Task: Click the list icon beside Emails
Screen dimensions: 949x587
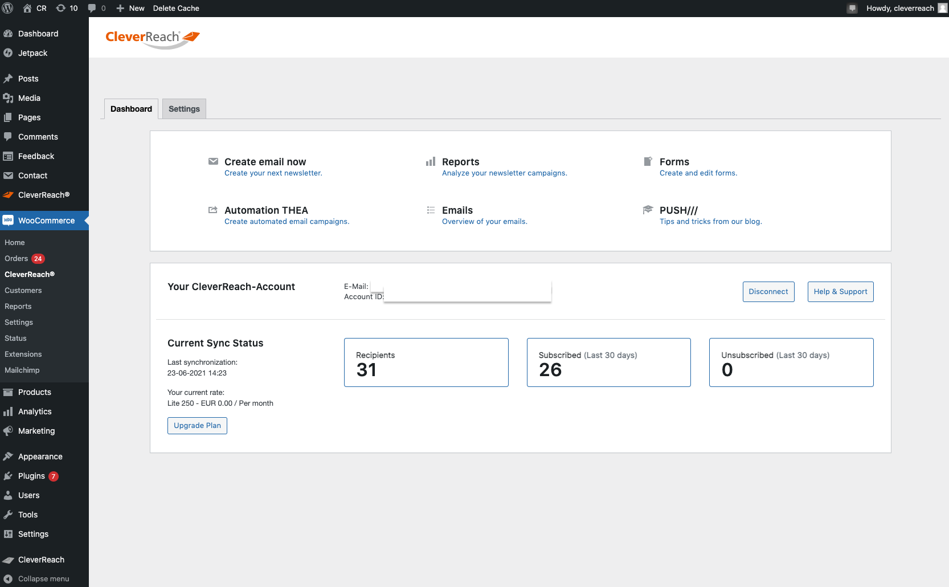Action: [431, 210]
